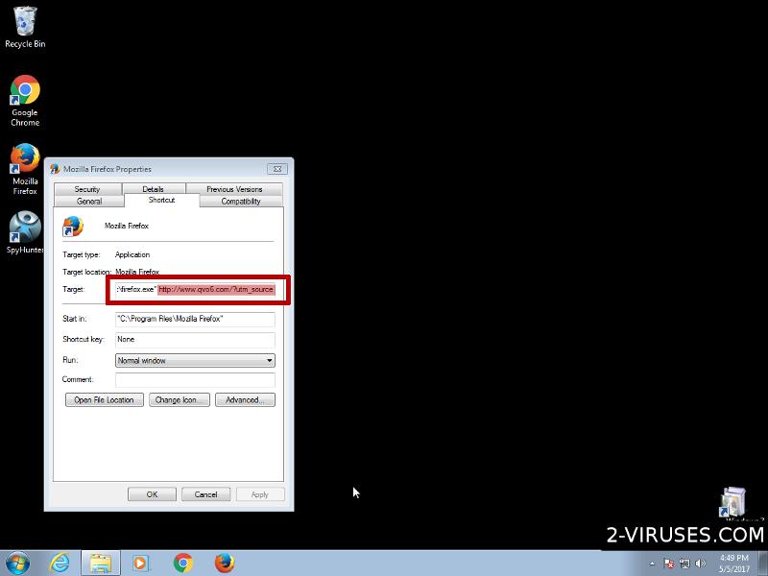The image size is (768, 576).
Task: Click the Chrome icon in the taskbar
Action: pos(183,563)
